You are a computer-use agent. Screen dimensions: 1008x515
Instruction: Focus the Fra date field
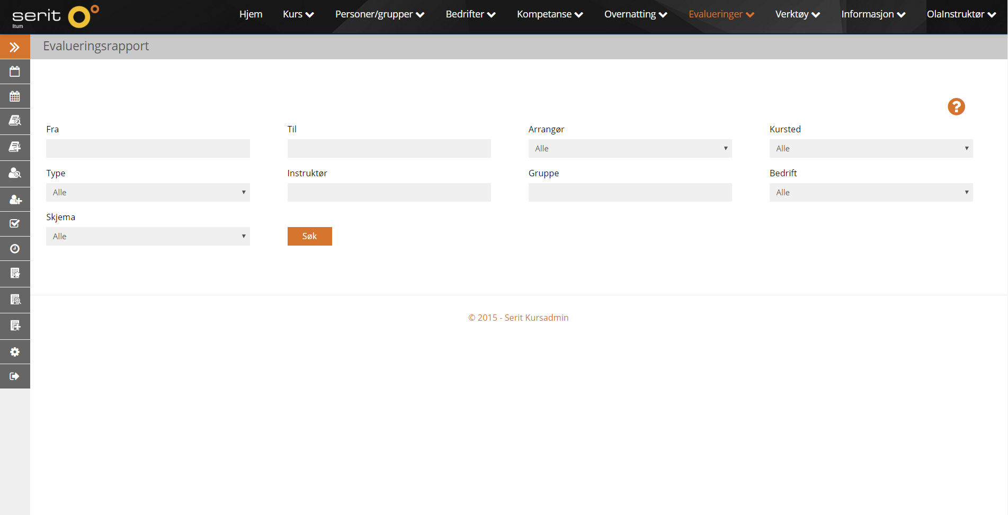[148, 148]
